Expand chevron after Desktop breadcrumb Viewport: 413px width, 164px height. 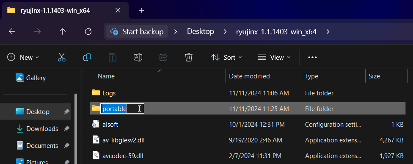point(225,32)
